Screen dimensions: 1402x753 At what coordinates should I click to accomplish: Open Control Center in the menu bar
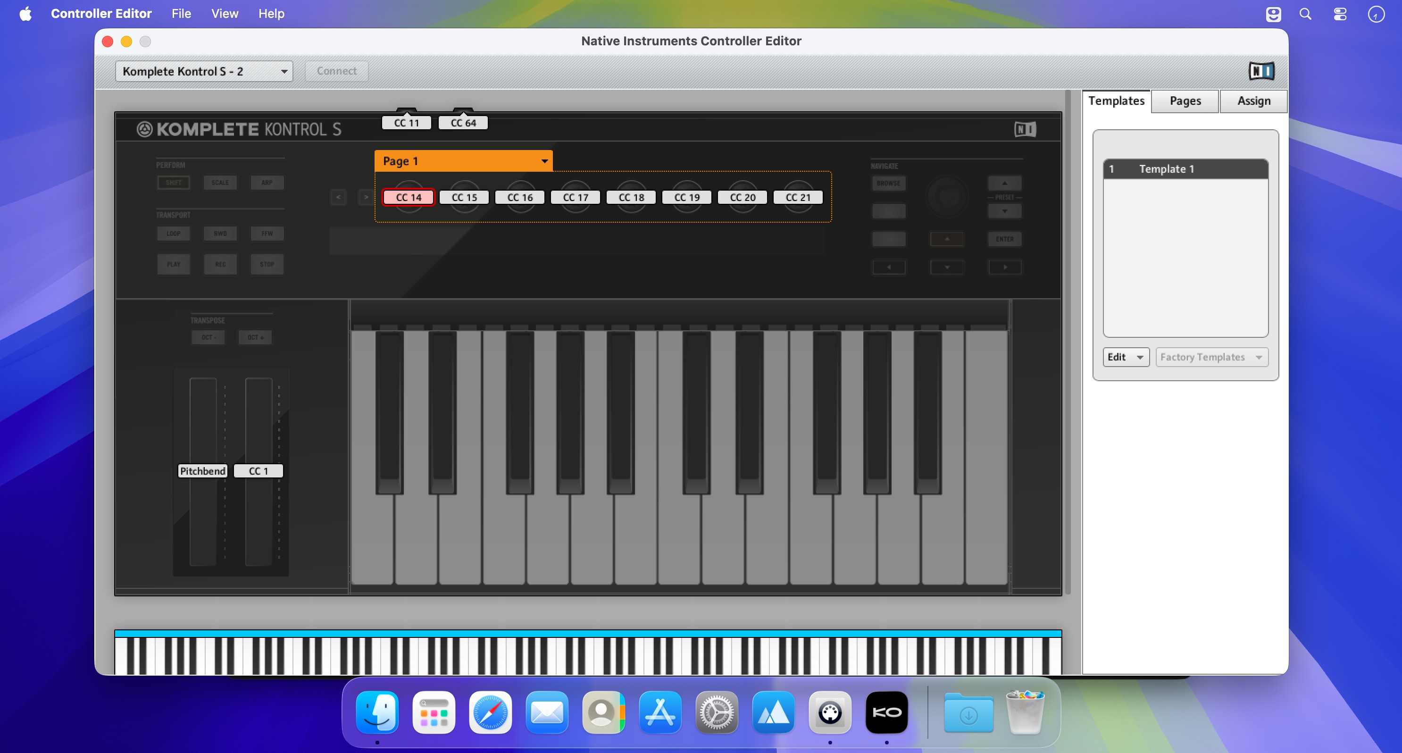click(x=1340, y=14)
